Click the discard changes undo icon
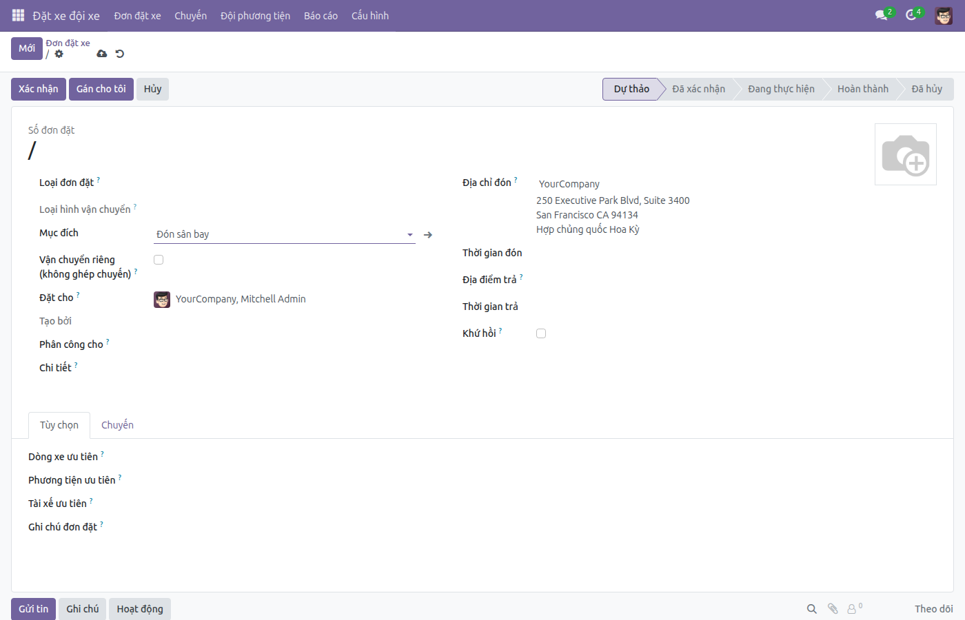 click(120, 54)
